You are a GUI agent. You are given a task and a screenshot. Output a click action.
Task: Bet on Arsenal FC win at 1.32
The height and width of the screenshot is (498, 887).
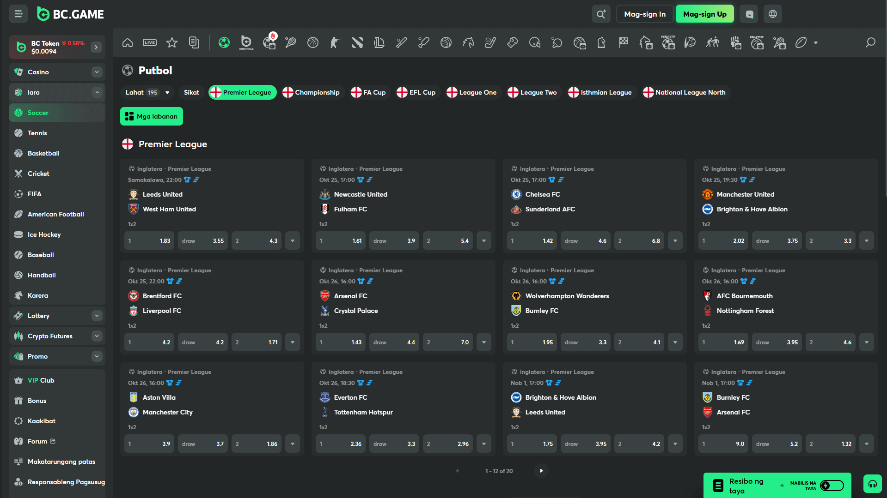tap(831, 444)
